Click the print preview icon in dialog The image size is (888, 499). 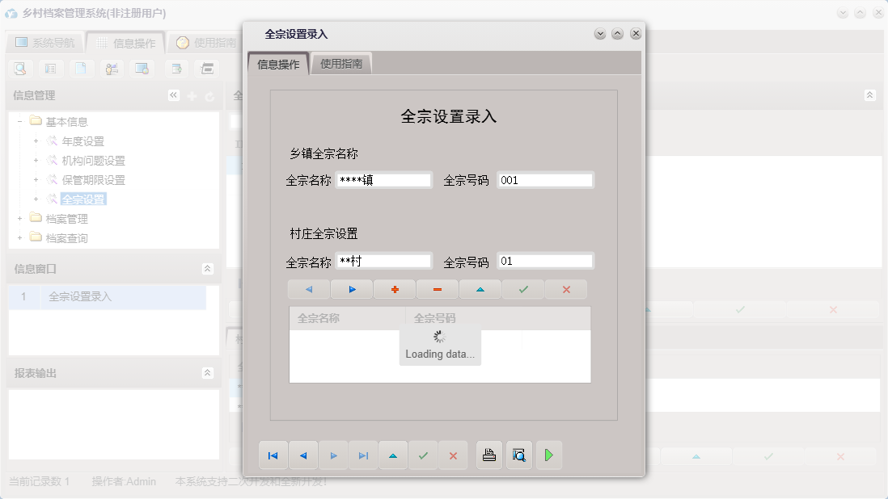click(518, 455)
